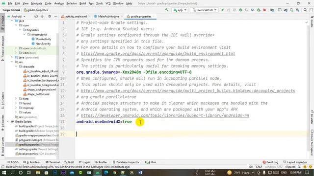Image resolution: width=314 pixels, height=176 pixels.
Task: Toggle tool window bars in status corner
Action: 2,167
